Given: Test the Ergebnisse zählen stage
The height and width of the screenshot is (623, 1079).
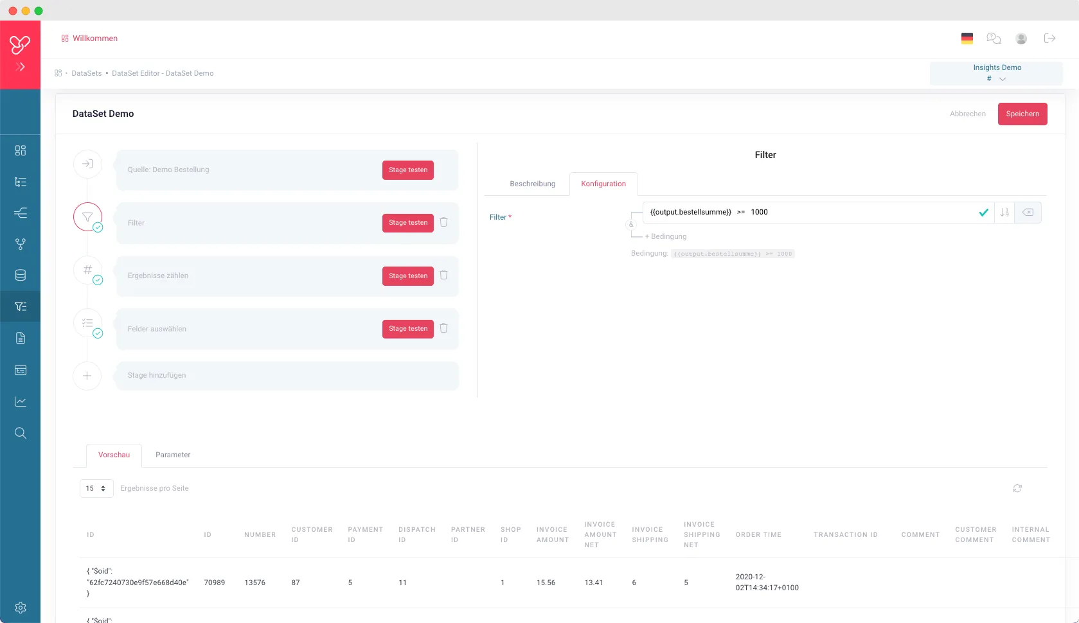Looking at the screenshot, I should pos(408,276).
